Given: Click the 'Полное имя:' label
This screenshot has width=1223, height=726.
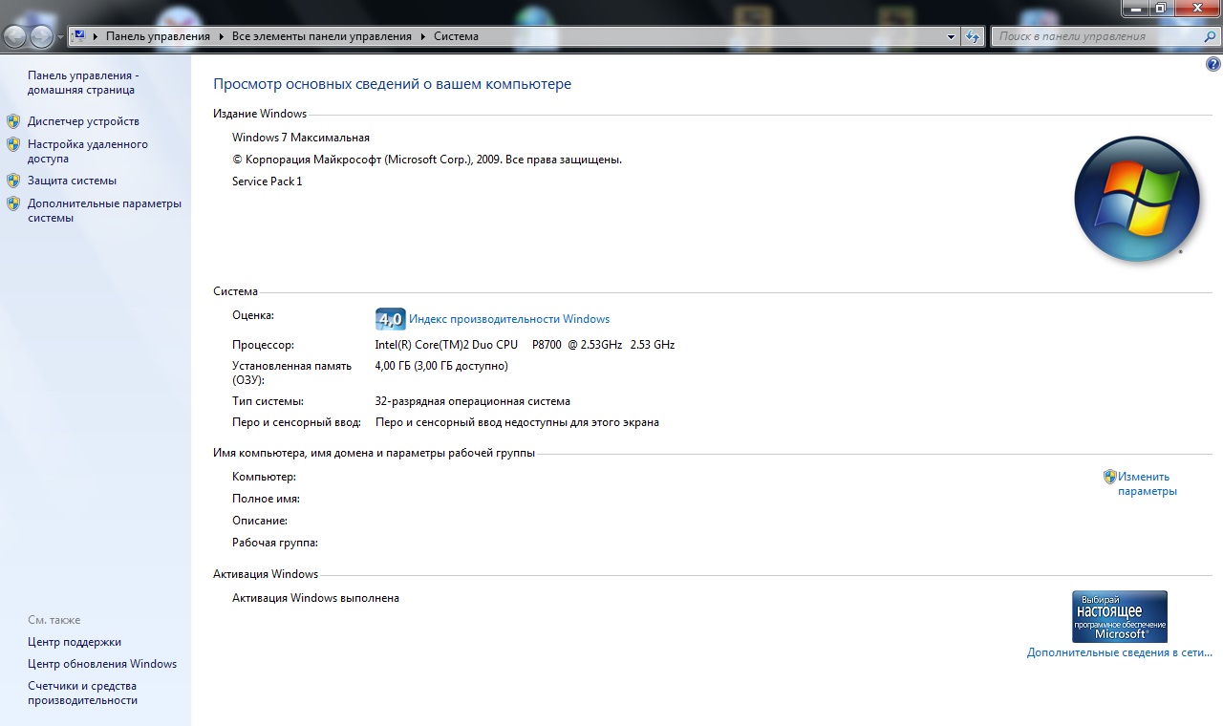Looking at the screenshot, I should [x=266, y=499].
